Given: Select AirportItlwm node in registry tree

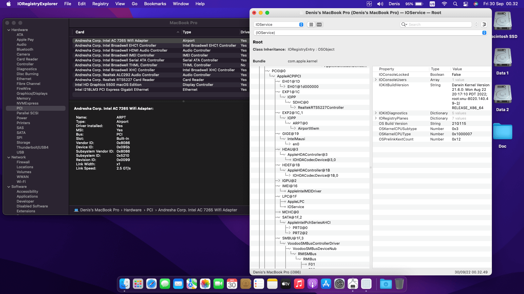Looking at the screenshot, I should pos(309,128).
